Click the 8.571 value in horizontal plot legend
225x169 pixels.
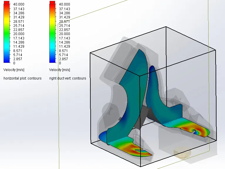[18, 51]
